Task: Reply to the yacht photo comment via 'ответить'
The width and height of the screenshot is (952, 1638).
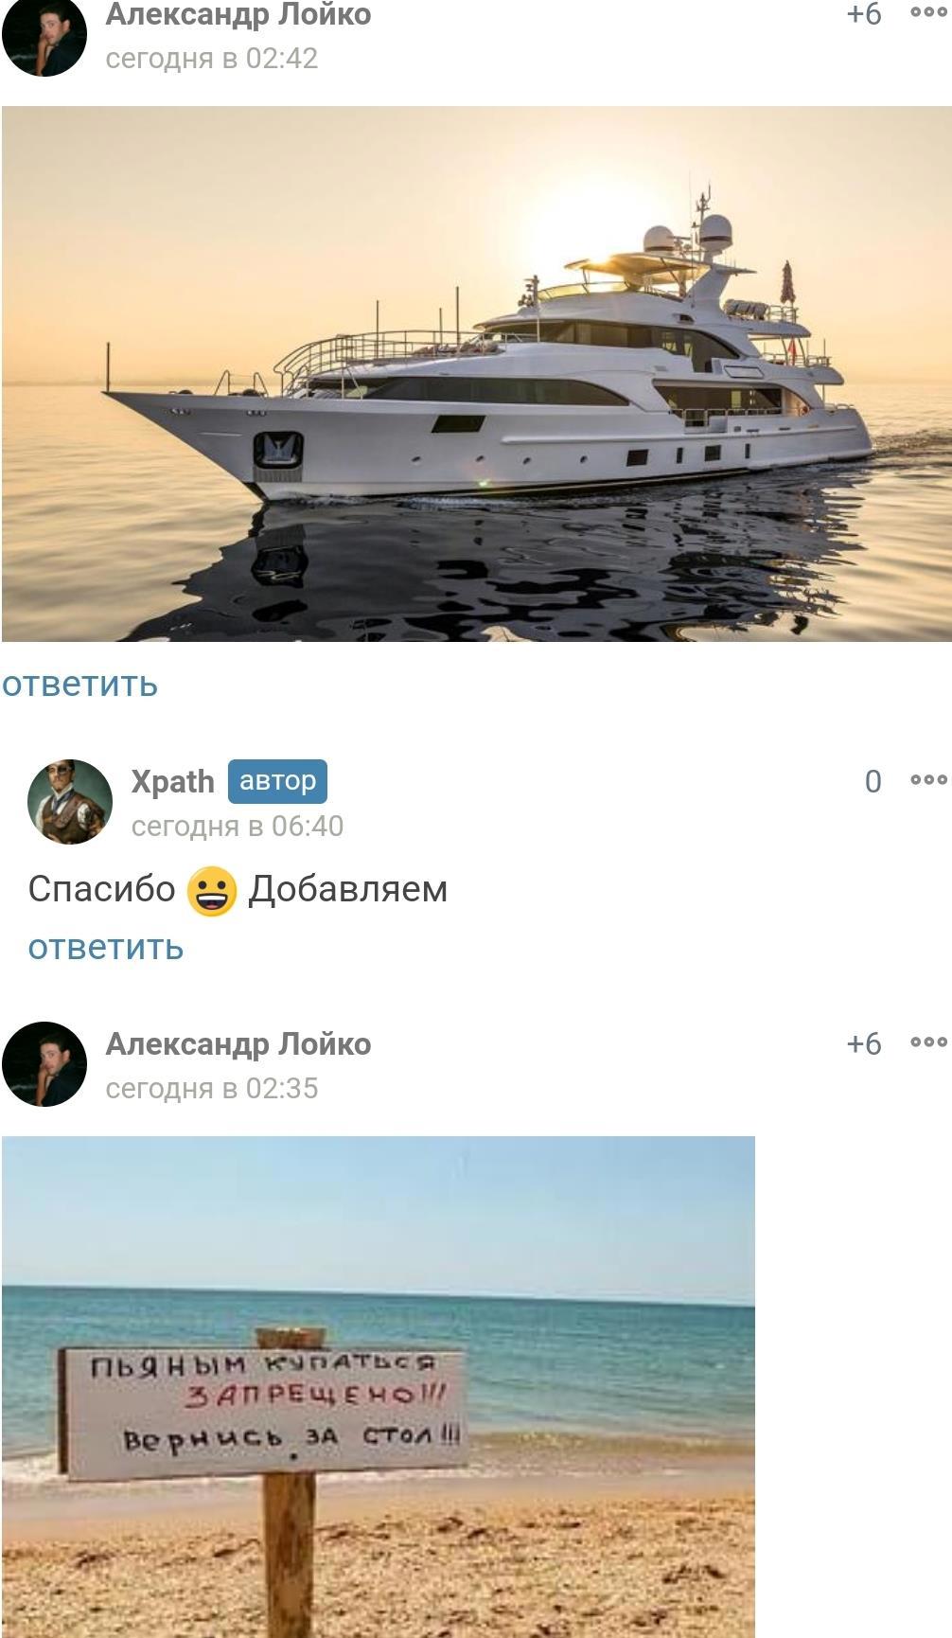Action: tap(79, 684)
